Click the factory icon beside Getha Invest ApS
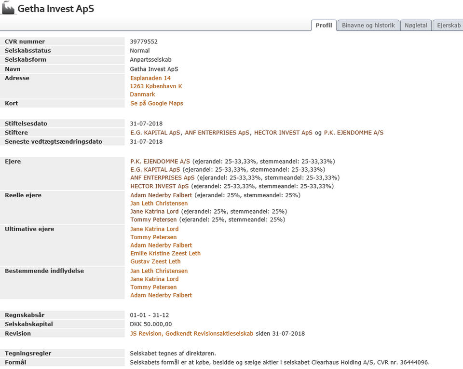Image resolution: width=463 pixels, height=369 pixels. coord(8,8)
